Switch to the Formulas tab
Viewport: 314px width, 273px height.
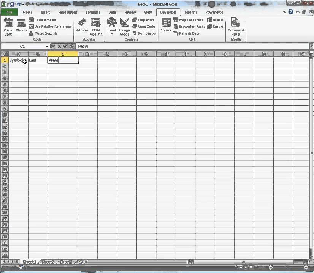click(x=93, y=12)
